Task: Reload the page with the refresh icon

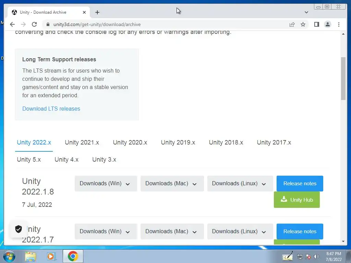Action: pyautogui.click(x=34, y=24)
